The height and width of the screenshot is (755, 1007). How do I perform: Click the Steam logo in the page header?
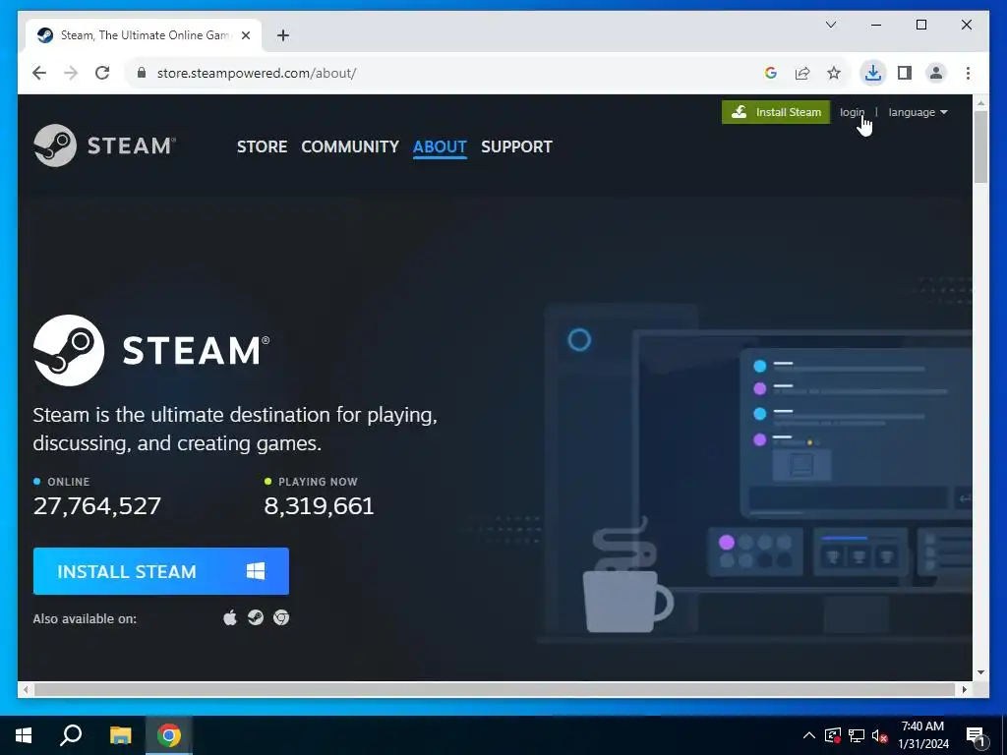[x=104, y=145]
